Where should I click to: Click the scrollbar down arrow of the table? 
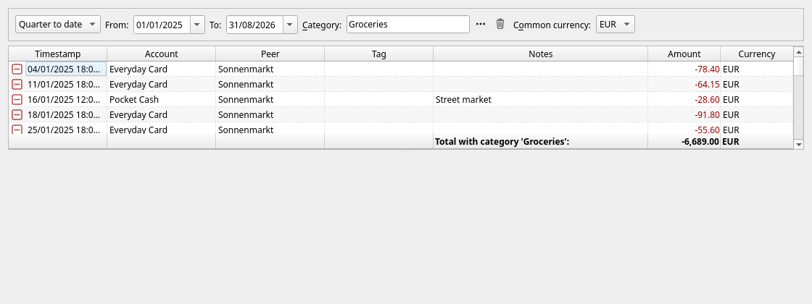(798, 144)
